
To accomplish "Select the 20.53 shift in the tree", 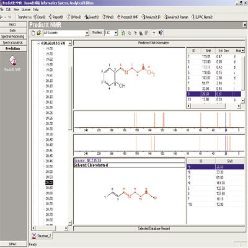I will [49, 177].
